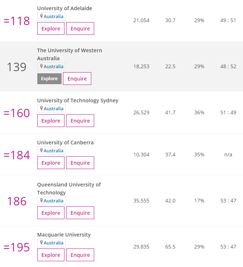243x267 pixels.
Task: Click Australia link under University of Technology Sydney
Action: 53,108
